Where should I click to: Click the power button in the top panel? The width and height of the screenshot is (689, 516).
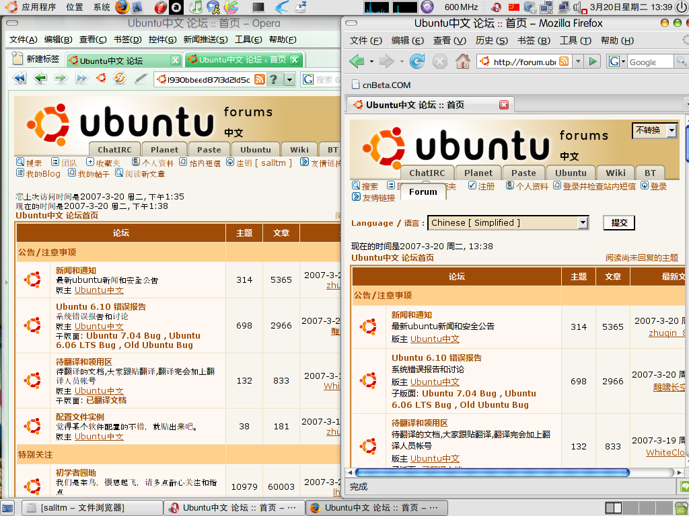[x=681, y=7]
